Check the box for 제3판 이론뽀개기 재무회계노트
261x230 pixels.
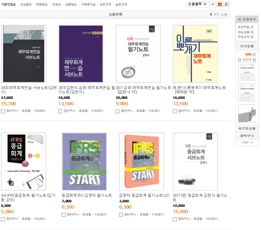coord(175,111)
